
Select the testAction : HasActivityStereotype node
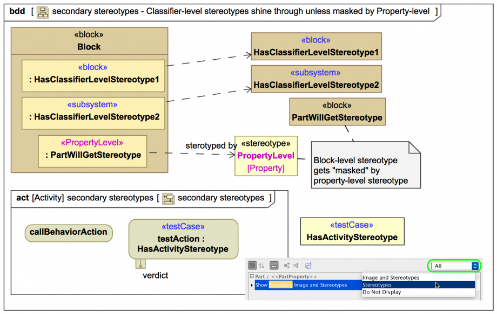(183, 239)
